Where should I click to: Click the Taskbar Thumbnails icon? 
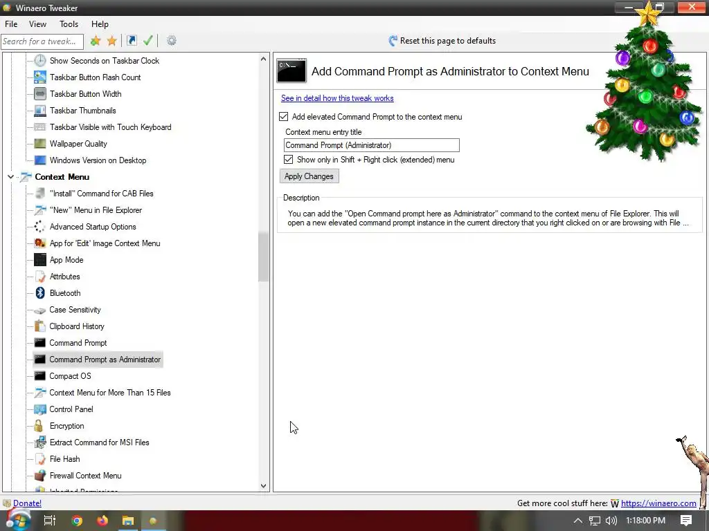pos(40,111)
